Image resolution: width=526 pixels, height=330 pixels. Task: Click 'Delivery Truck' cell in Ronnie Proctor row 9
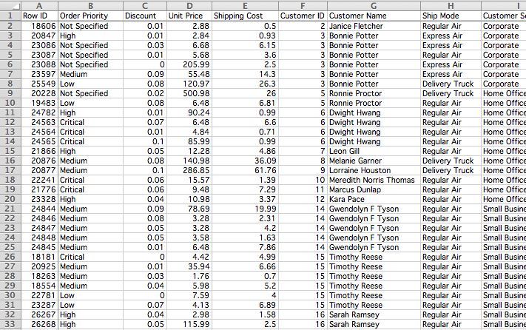[451, 93]
